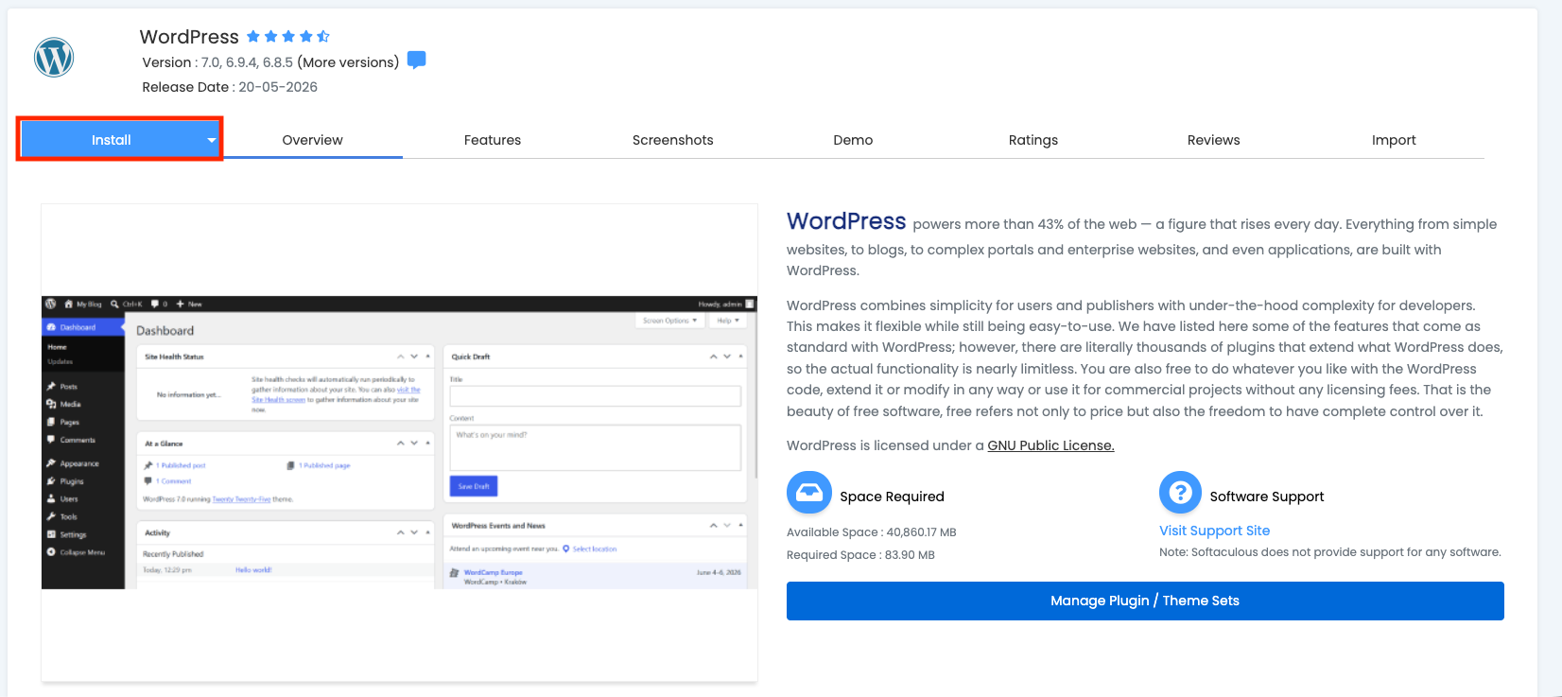
Task: Open the blue chat bubble icon
Action: pos(416,61)
